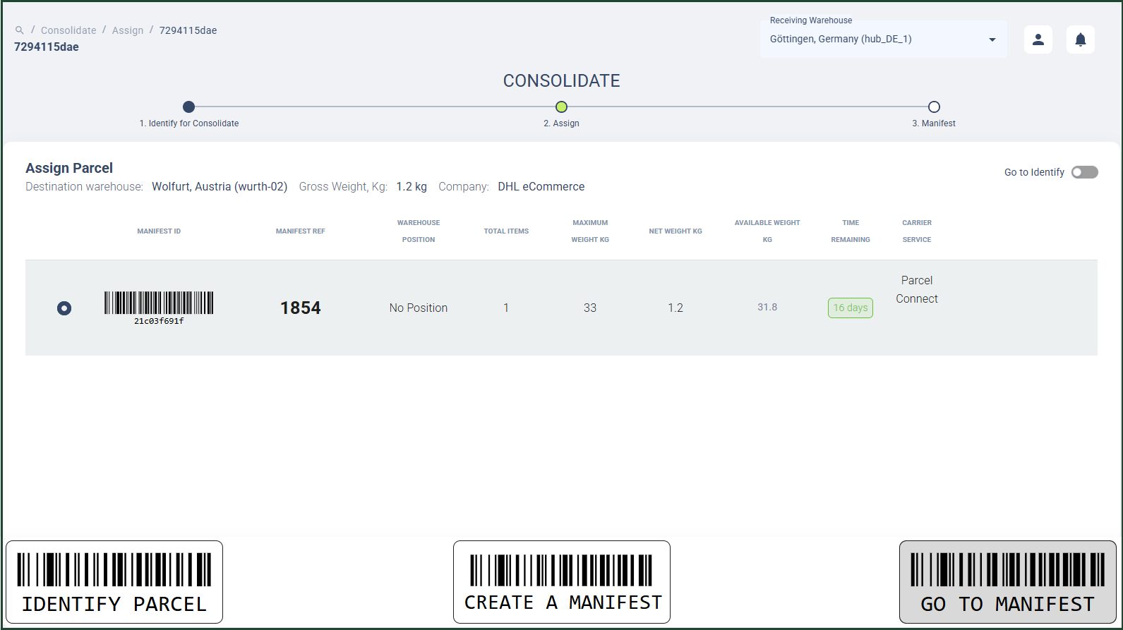
Task: Open the notifications bell icon
Action: click(1081, 40)
